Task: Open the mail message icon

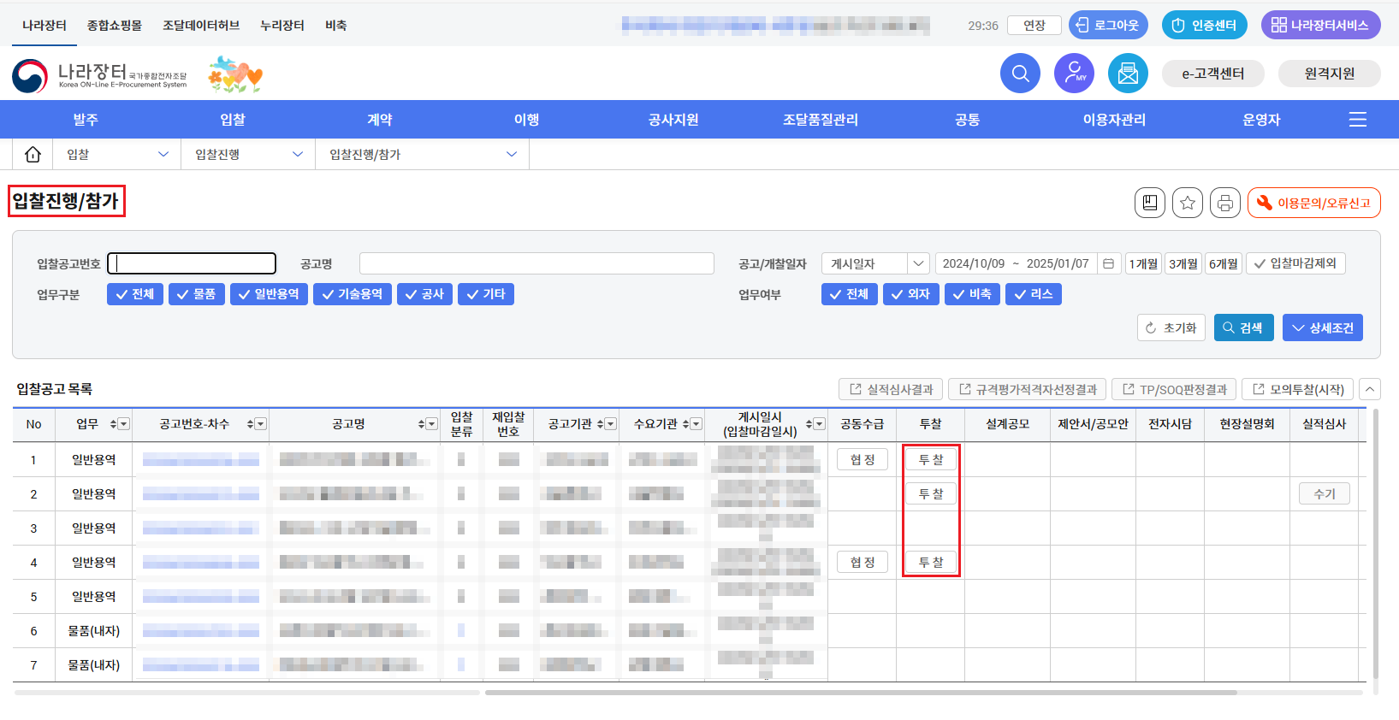Action: [1128, 74]
